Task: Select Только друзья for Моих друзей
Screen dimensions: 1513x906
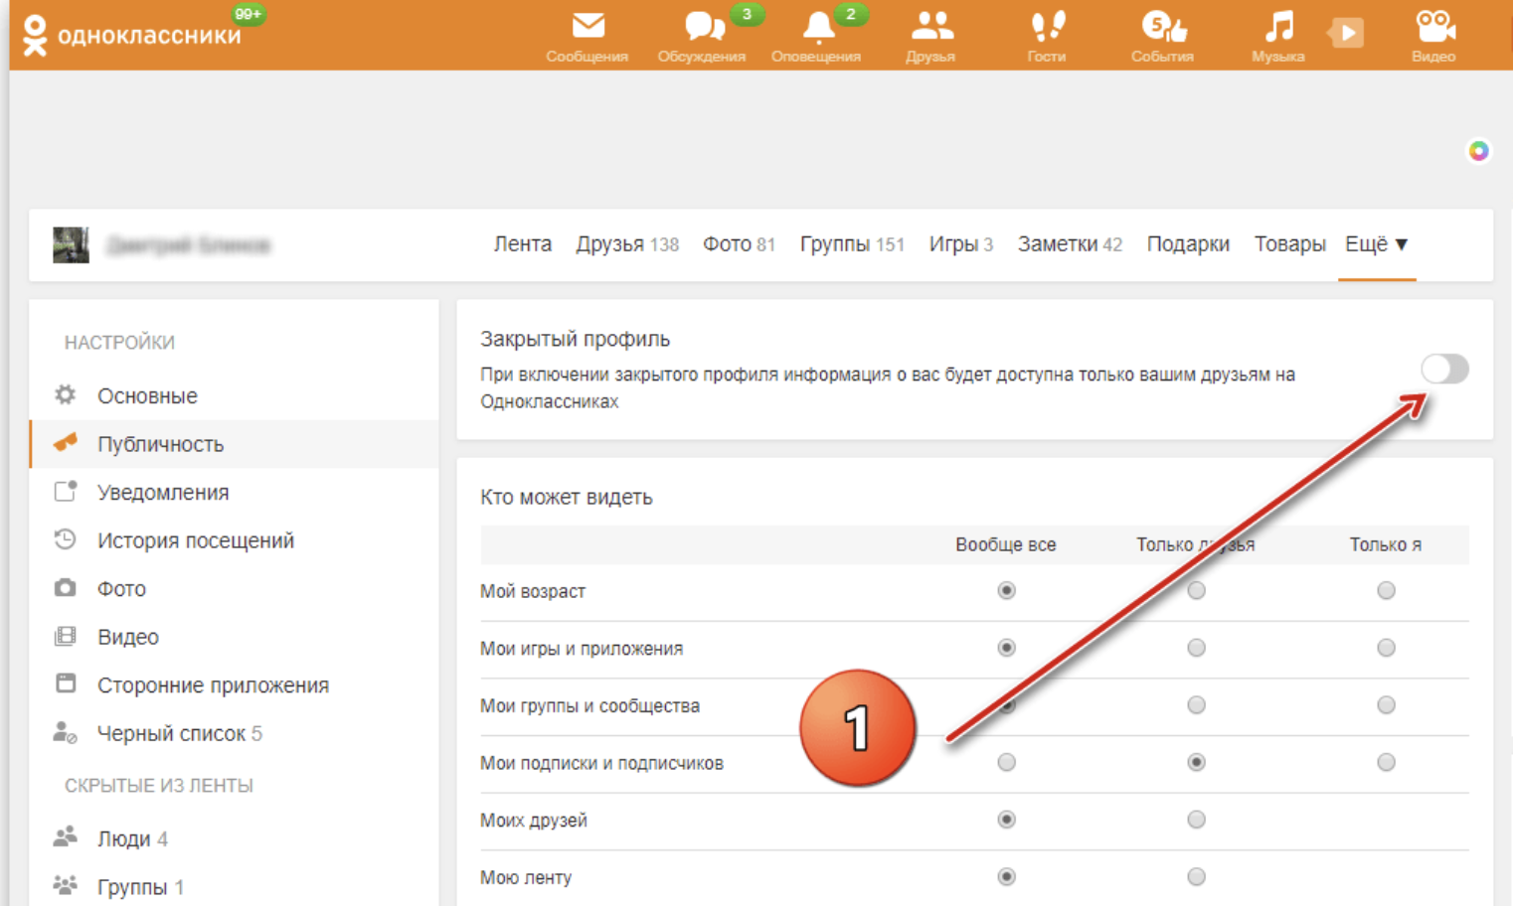Action: [1196, 820]
